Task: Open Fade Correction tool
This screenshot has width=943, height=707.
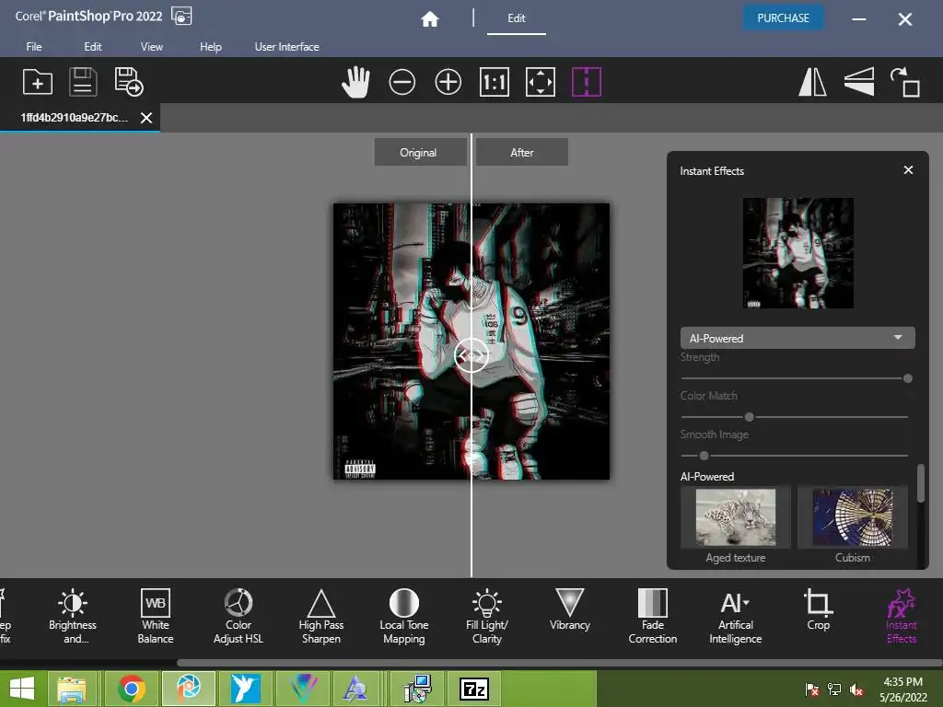Action: pyautogui.click(x=653, y=616)
